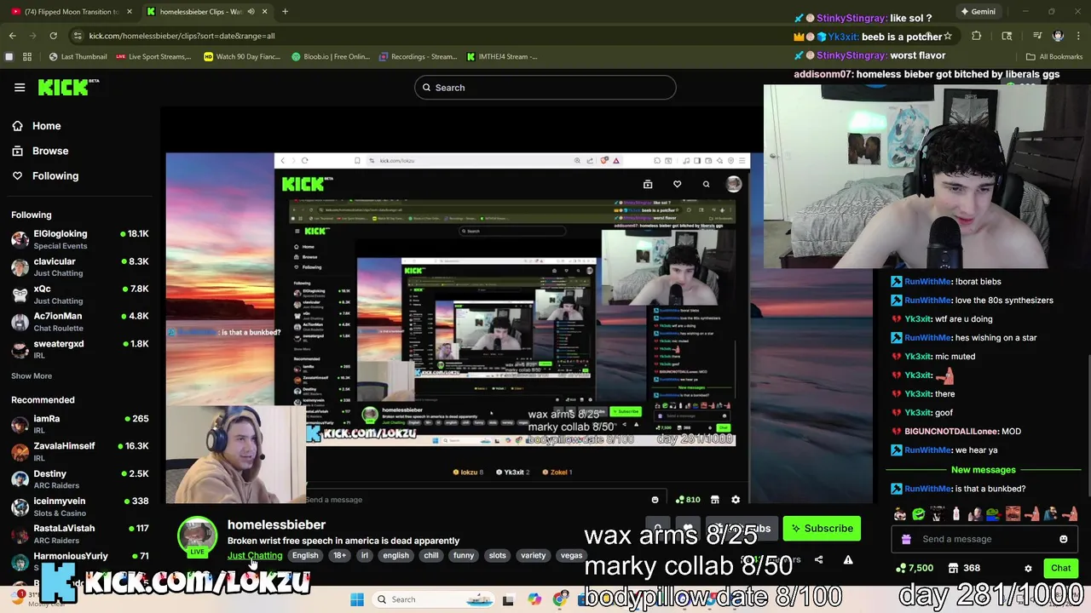Open a new browser tab
The width and height of the screenshot is (1091, 613).
(x=285, y=12)
